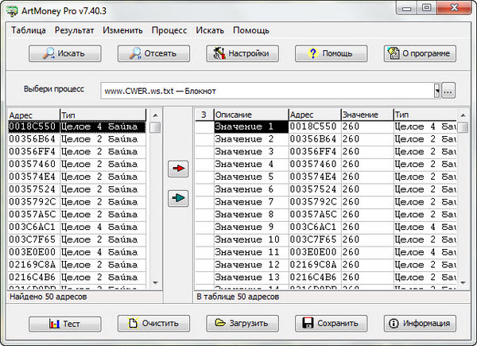Select the Значение 5 row in table

pyautogui.click(x=250, y=177)
